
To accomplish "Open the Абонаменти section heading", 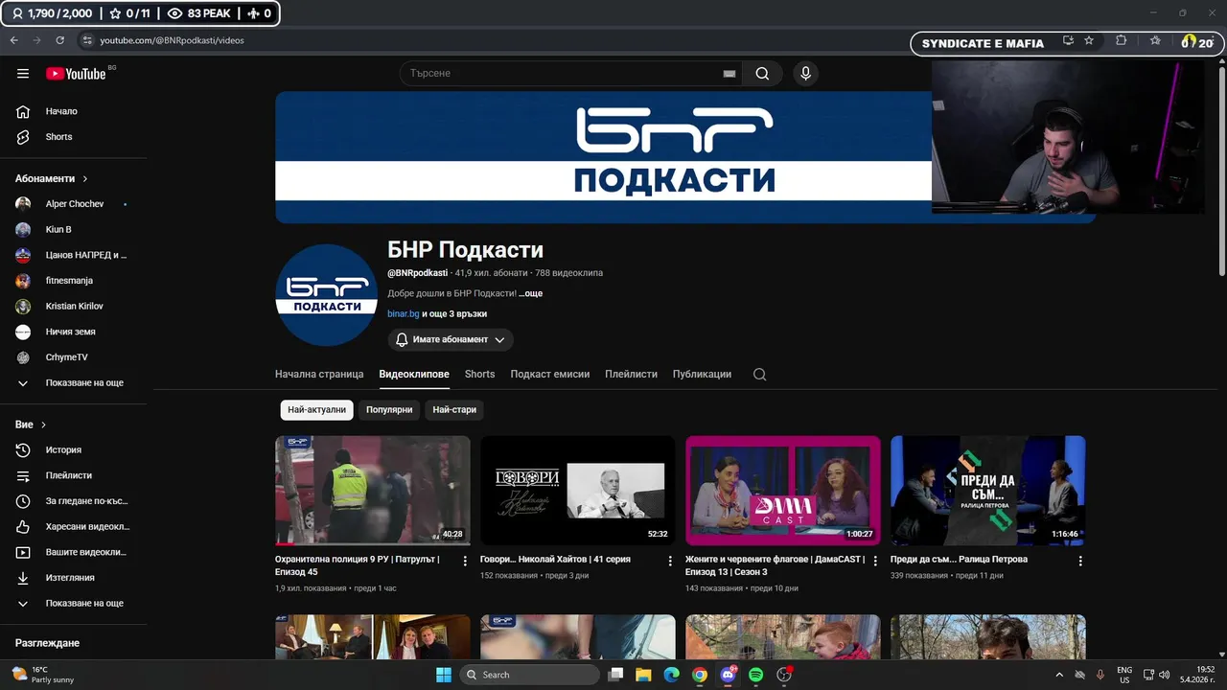I will coord(52,179).
